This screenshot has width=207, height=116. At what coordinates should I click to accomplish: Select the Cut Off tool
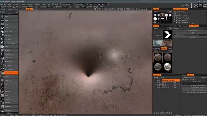pos(9,35)
